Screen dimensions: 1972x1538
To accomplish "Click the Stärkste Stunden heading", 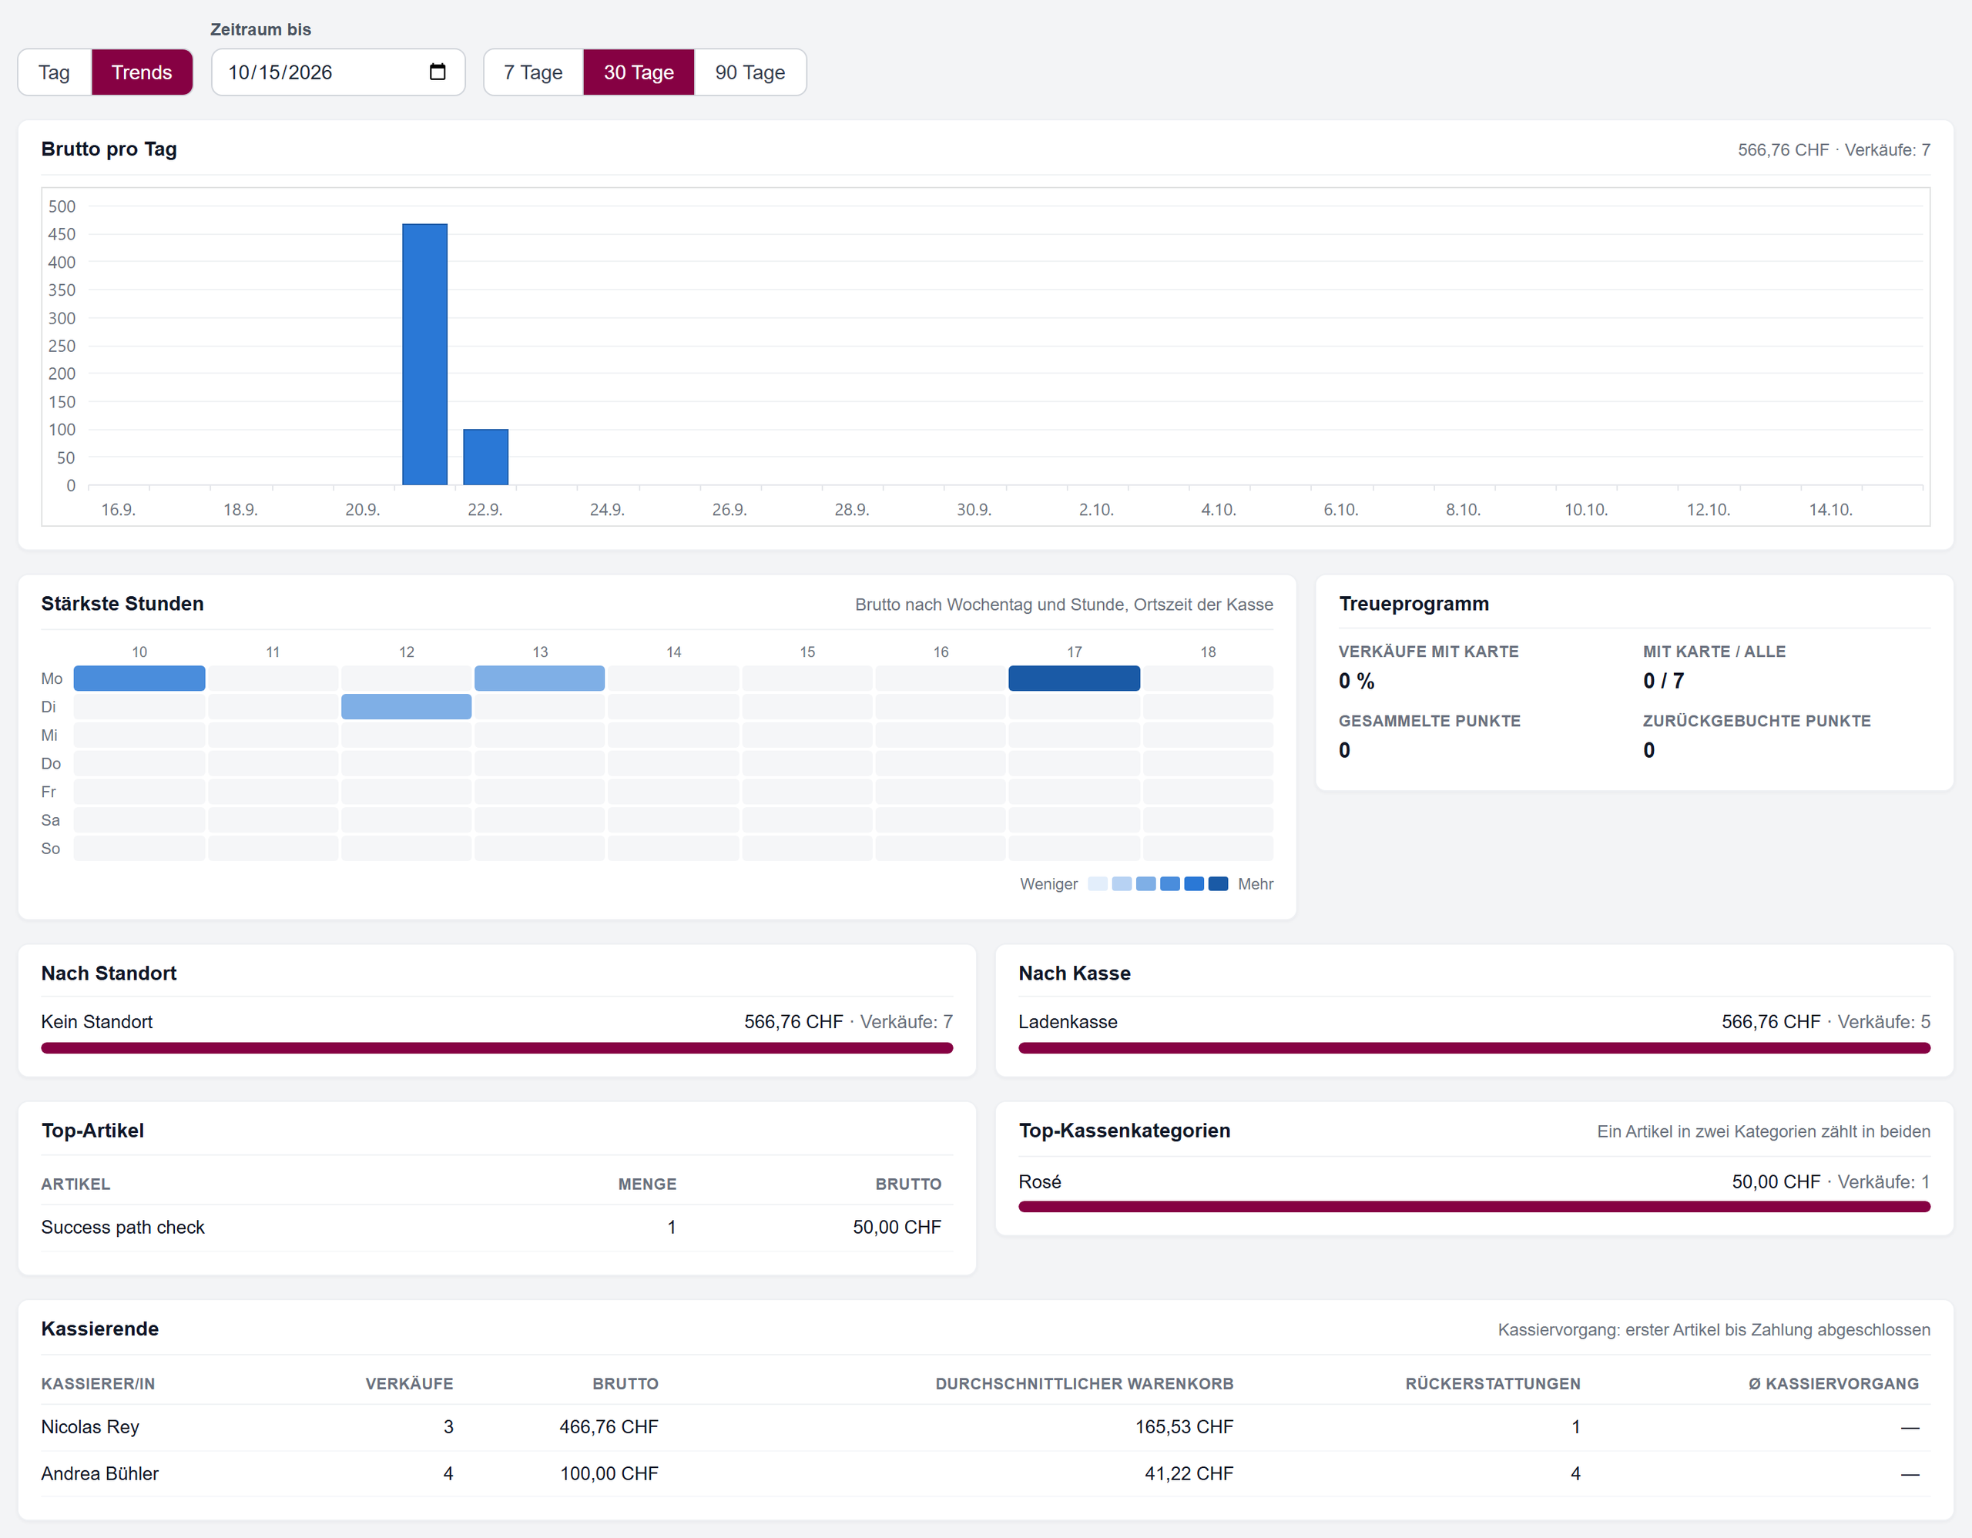I will pos(122,604).
